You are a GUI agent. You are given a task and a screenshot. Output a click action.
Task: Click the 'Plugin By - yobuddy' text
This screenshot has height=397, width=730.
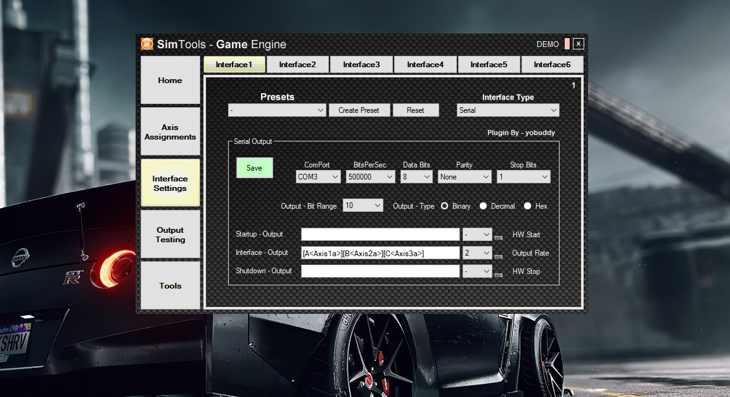coord(521,133)
